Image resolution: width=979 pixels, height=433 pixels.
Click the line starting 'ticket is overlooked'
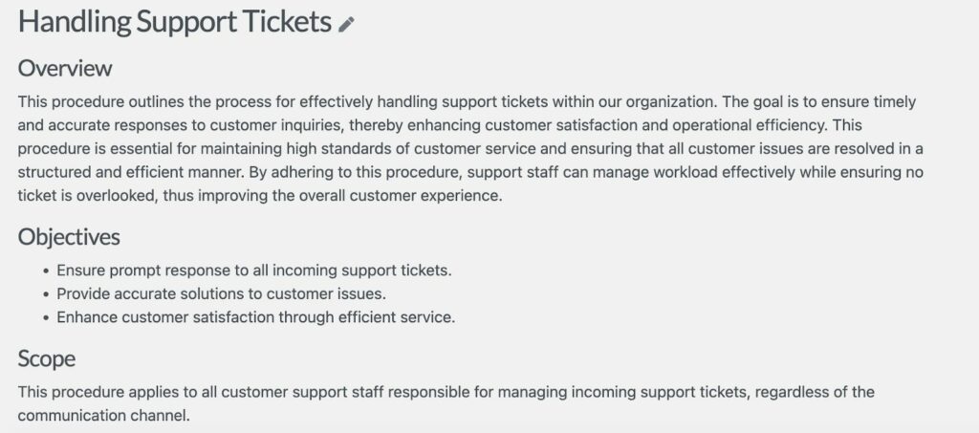(x=260, y=195)
